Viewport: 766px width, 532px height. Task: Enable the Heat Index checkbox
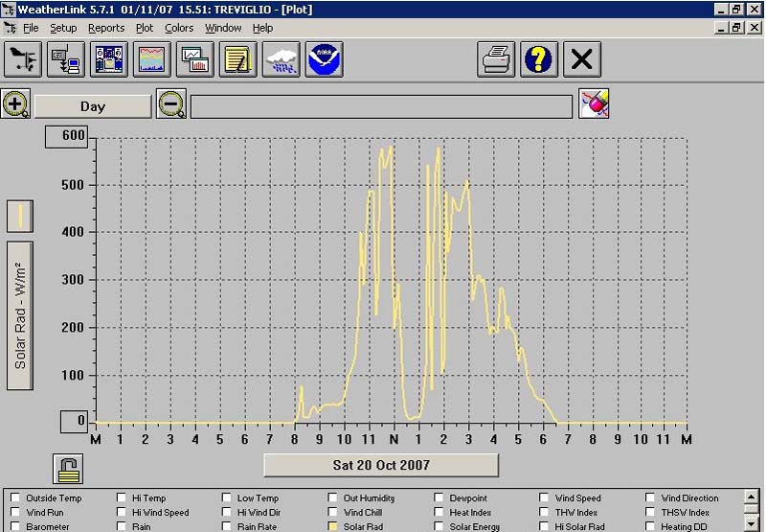point(439,512)
